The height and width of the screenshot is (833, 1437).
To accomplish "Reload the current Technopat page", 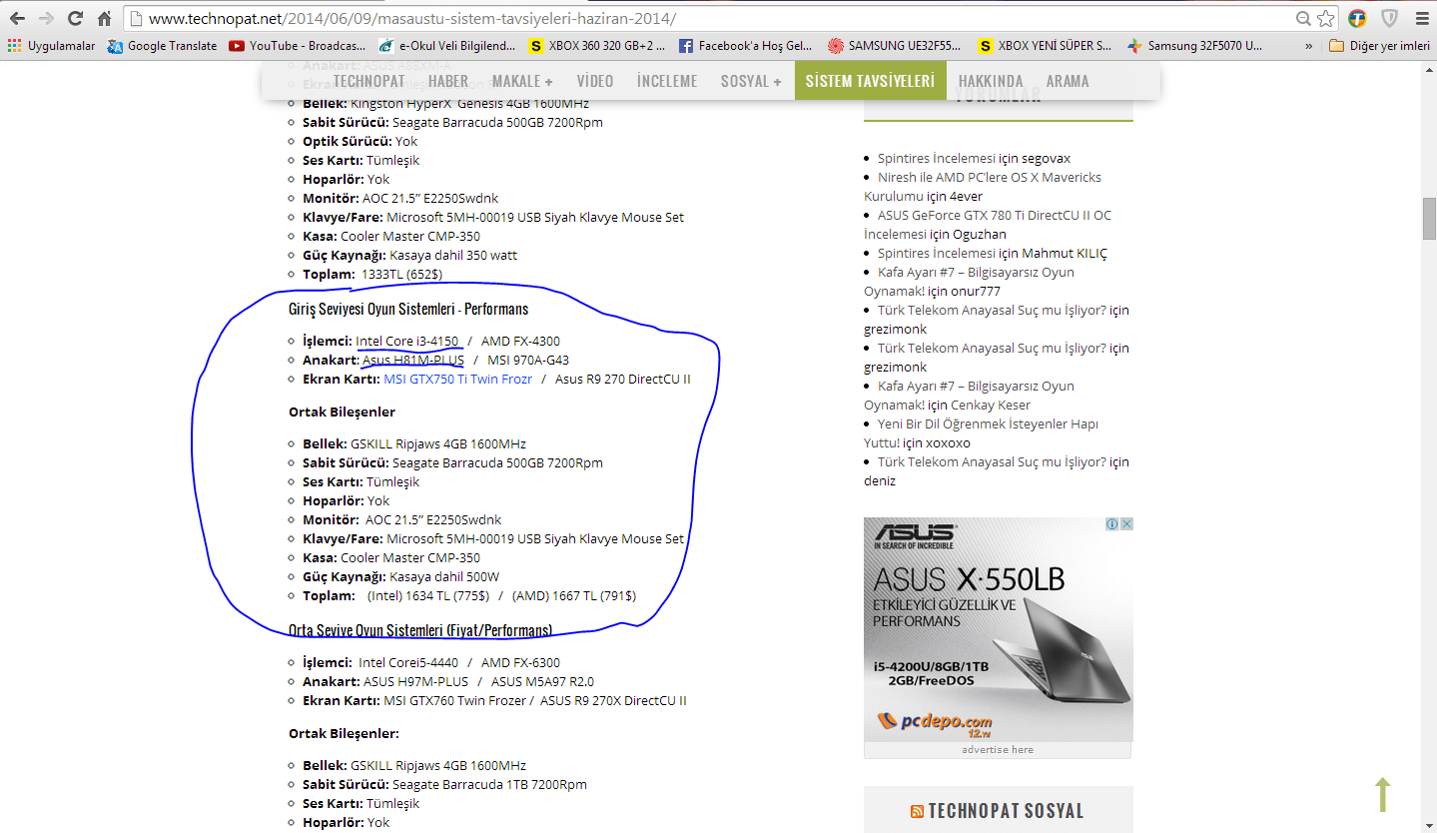I will tap(75, 18).
